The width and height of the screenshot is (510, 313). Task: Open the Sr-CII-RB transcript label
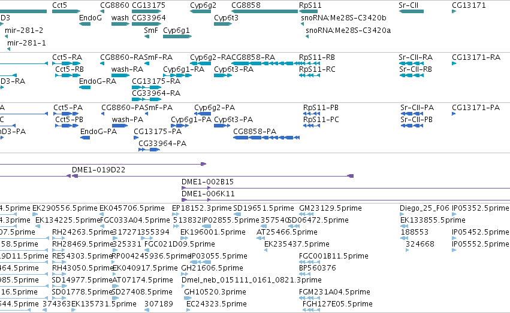(x=415, y=69)
